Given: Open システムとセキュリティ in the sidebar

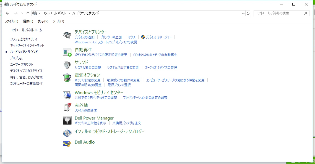Looking at the screenshot, I should click(x=24, y=39).
